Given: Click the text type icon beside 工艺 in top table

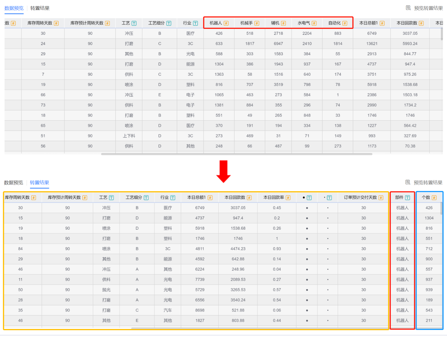Looking at the screenshot, I should 134,23.
